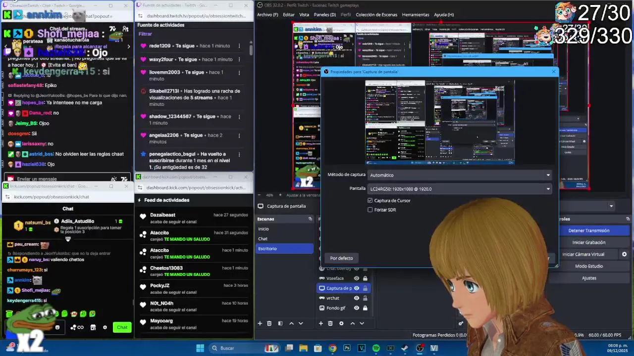
Task: Open options for ilovemm2003 follow event
Action: pyautogui.click(x=239, y=72)
